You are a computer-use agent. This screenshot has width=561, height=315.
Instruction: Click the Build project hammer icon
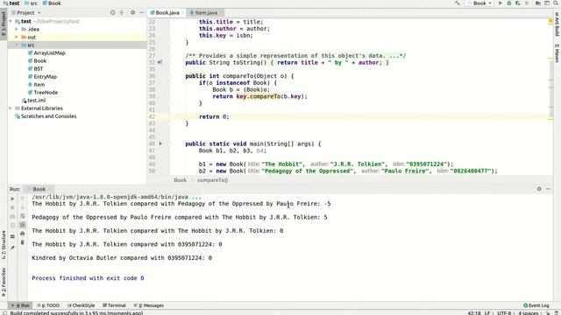pyautogui.click(x=458, y=3)
